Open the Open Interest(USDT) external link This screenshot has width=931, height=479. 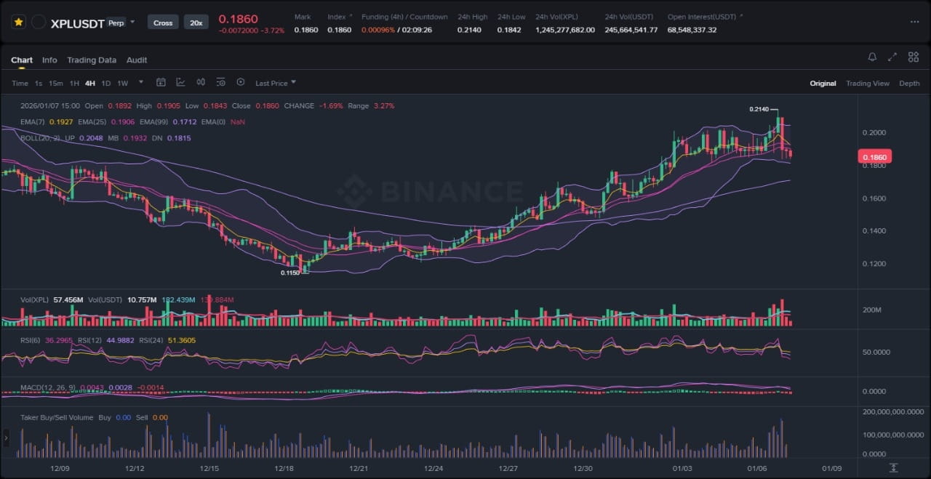(x=741, y=16)
